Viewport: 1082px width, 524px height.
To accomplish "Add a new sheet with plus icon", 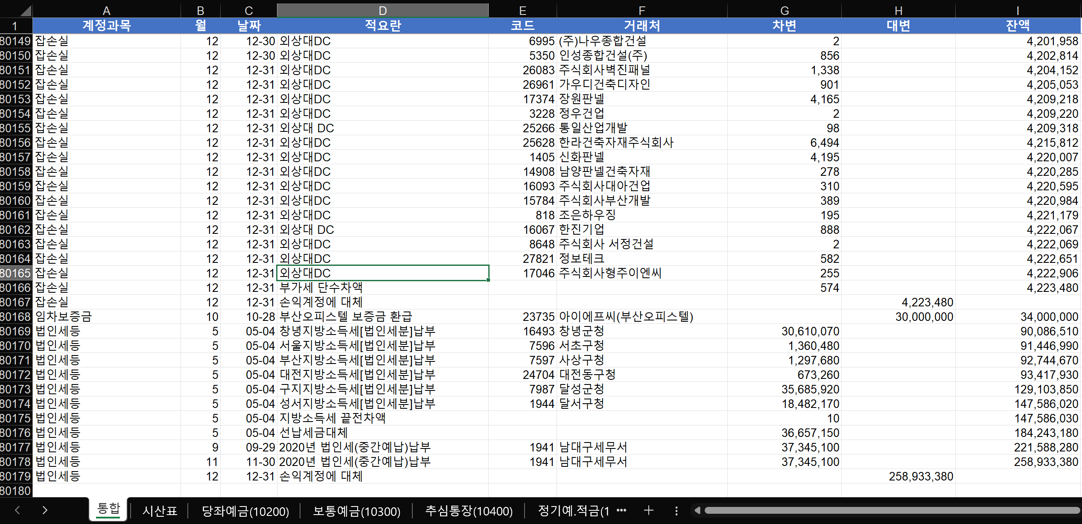I will coord(648,510).
